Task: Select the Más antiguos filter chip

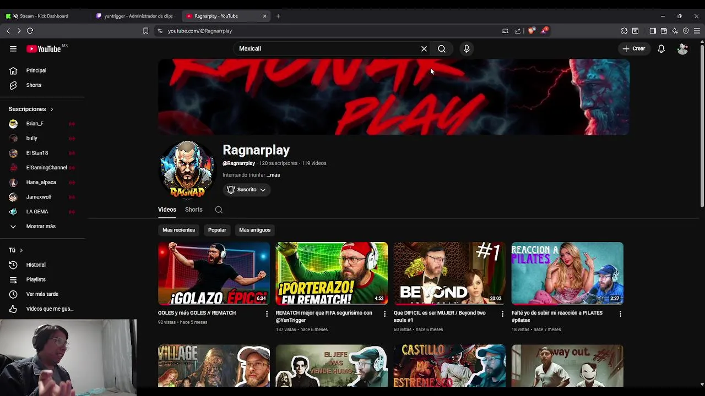Action: click(254, 230)
